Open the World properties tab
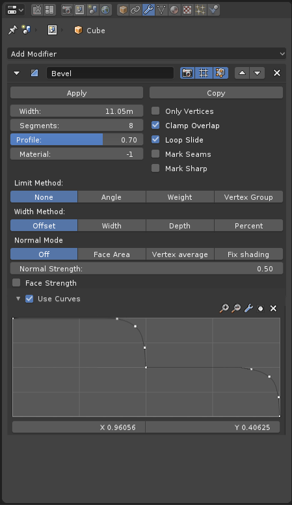 click(105, 10)
